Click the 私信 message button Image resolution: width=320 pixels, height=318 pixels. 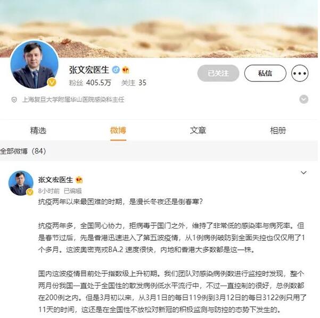[x=265, y=73]
